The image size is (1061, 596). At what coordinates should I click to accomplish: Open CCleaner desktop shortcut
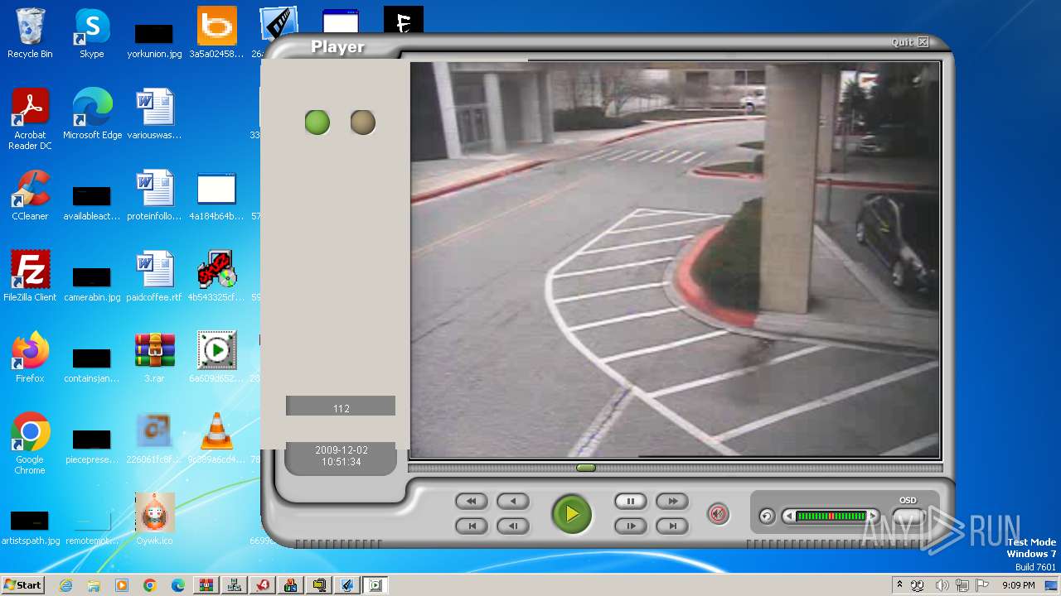(30, 195)
